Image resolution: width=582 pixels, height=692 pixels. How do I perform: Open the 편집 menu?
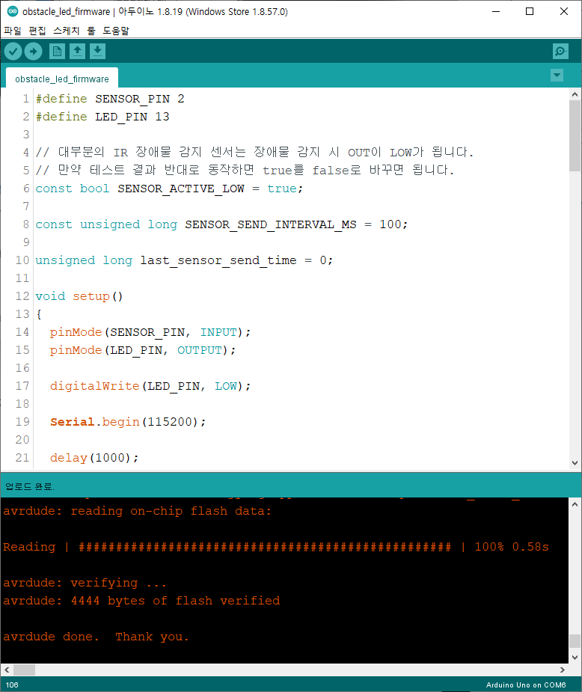pos(37,31)
